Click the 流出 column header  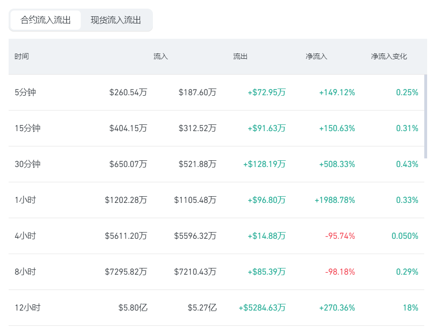click(240, 56)
